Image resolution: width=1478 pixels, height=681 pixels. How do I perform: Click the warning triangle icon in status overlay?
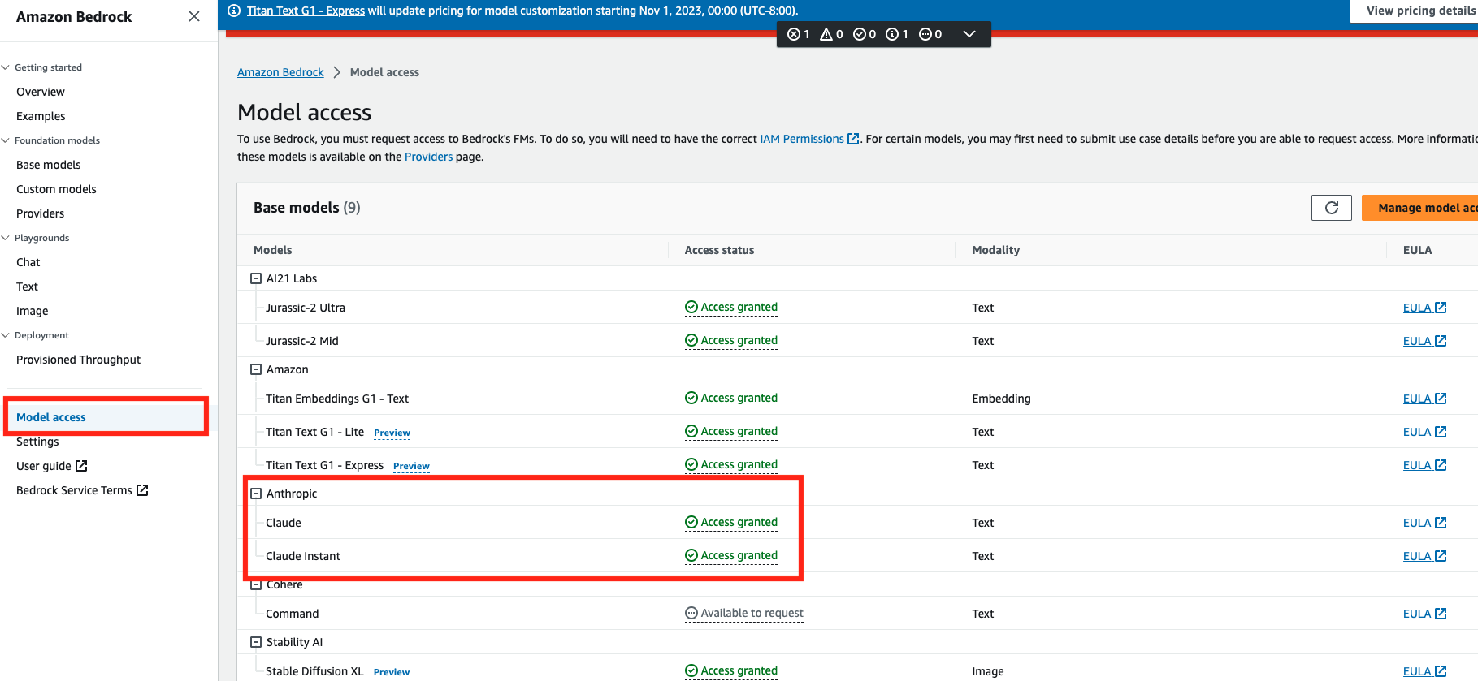coord(826,34)
